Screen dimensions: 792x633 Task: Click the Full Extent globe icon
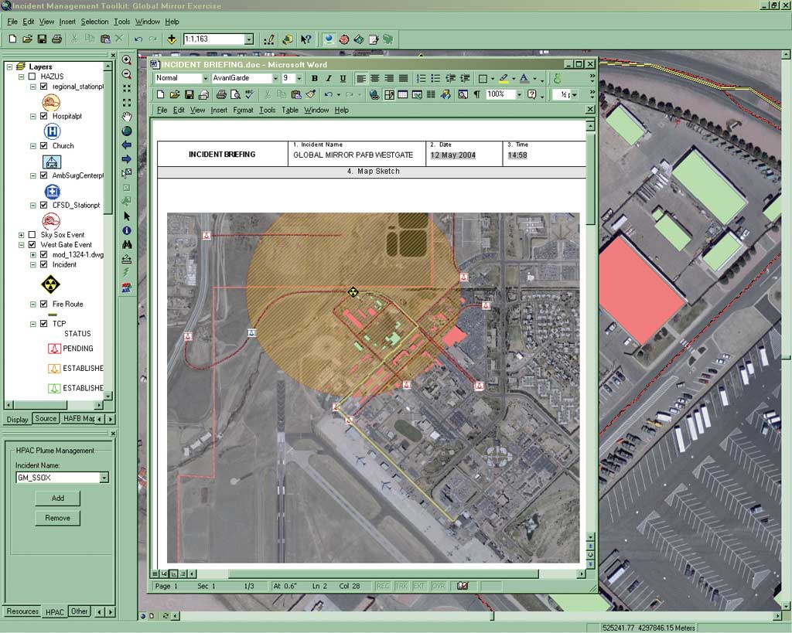pos(127,131)
